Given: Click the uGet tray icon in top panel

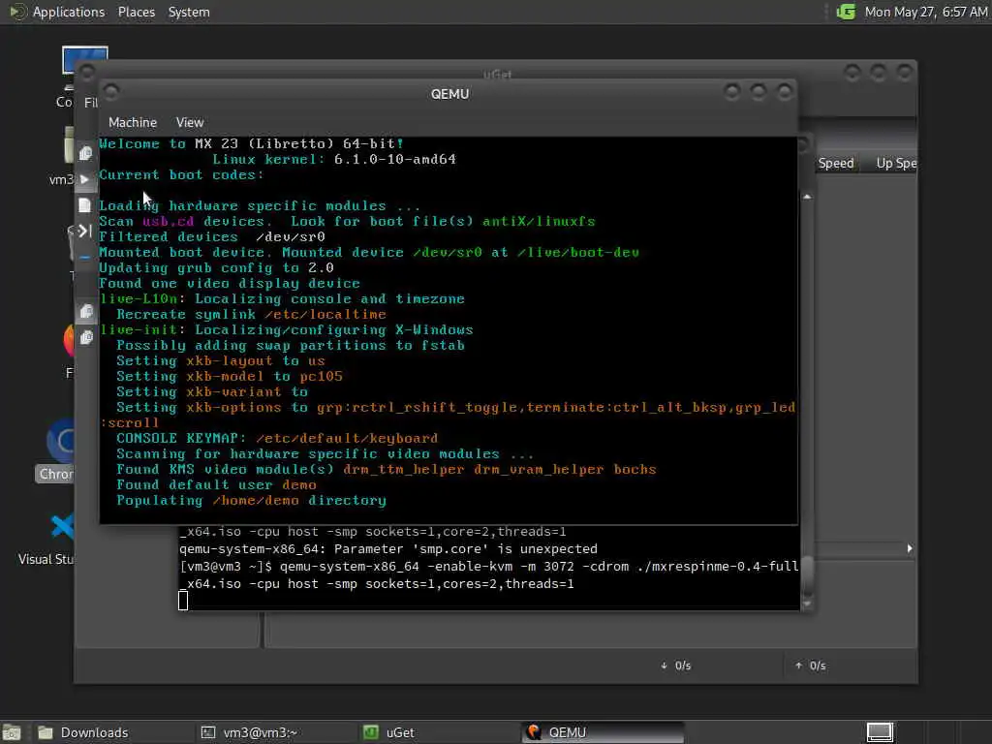Looking at the screenshot, I should [x=846, y=12].
